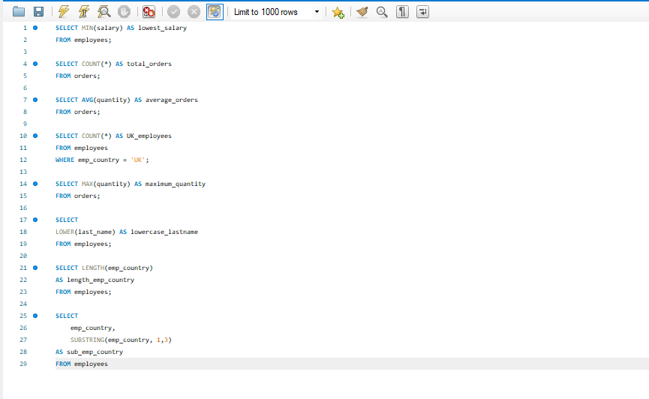Screen dimensions: 649x399
Task: Click 'FROM employees;' on line 2
Action: (83, 40)
